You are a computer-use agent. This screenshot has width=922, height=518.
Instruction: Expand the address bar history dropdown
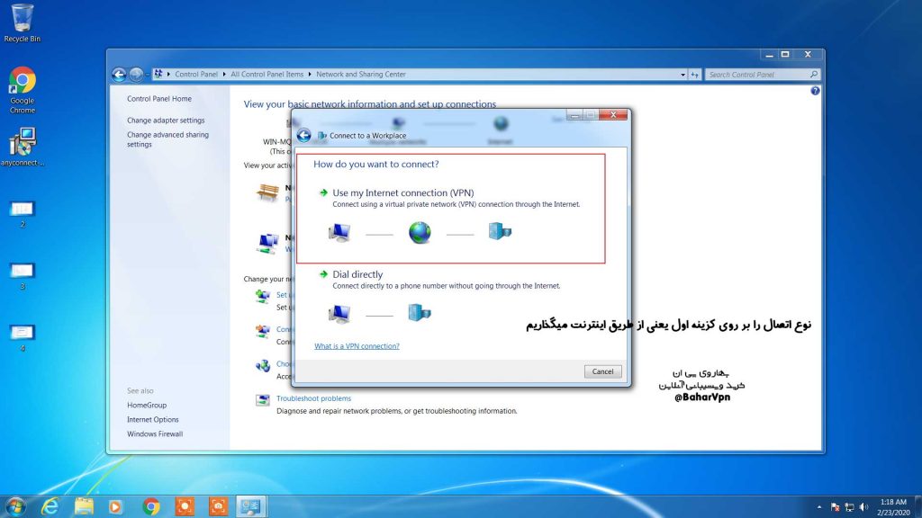(x=682, y=75)
